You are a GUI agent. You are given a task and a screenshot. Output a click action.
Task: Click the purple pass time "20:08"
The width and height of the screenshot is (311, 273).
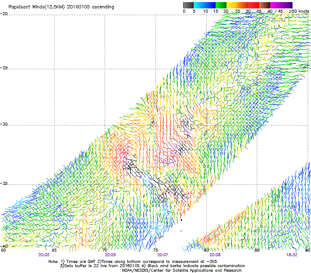pos(215,255)
